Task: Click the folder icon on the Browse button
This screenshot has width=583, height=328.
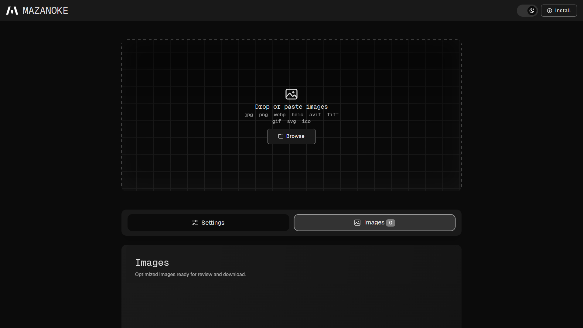Action: pos(281,136)
